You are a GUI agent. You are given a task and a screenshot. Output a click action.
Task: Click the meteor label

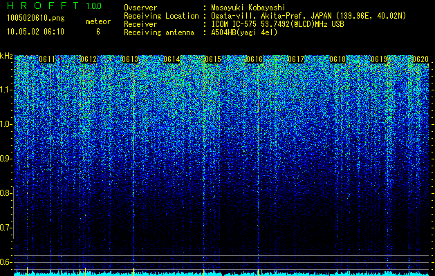pos(98,21)
